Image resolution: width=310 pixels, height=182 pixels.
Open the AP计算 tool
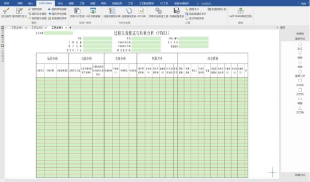click(141, 10)
